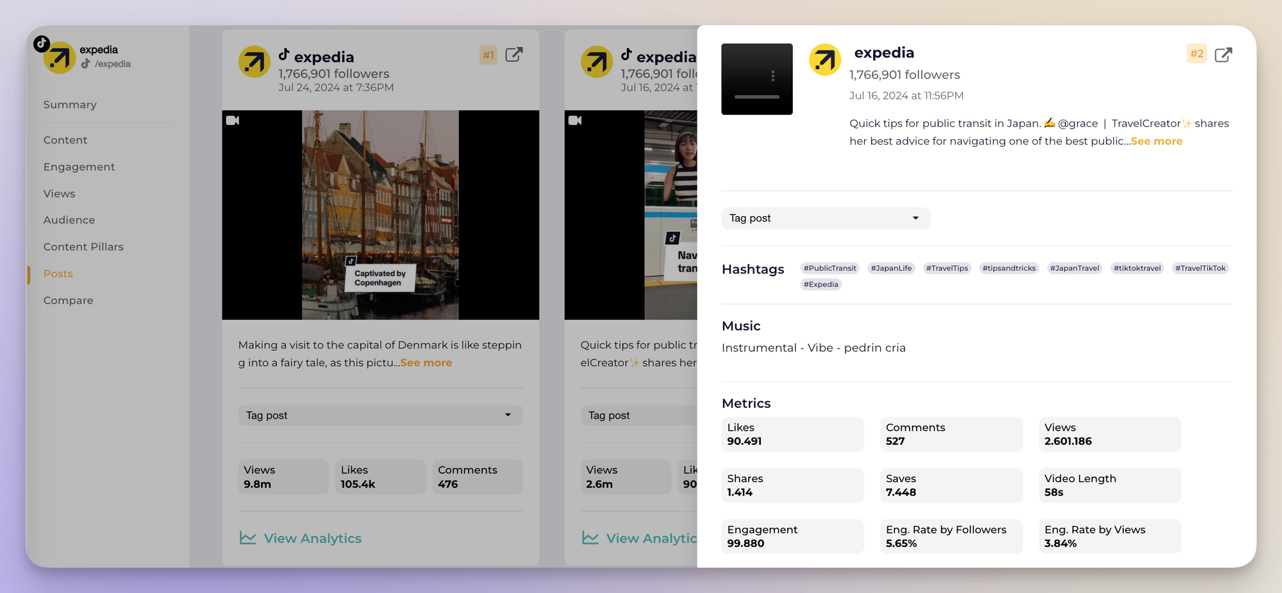Click See more in detail panel caption
The width and height of the screenshot is (1282, 593).
[1156, 141]
